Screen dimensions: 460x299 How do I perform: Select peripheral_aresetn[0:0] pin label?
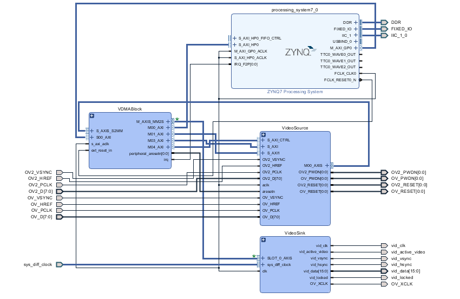[x=149, y=153]
